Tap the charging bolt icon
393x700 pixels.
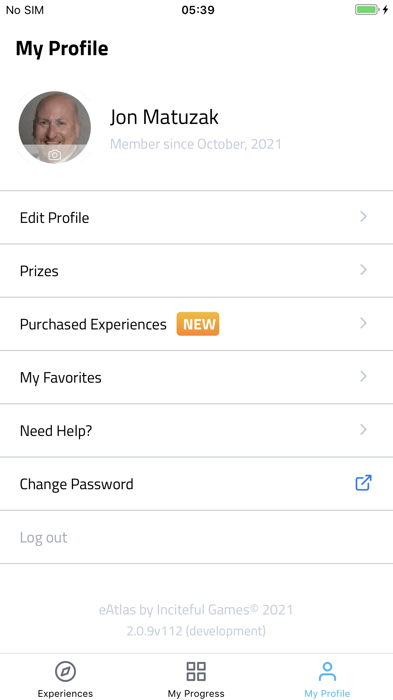tap(385, 10)
